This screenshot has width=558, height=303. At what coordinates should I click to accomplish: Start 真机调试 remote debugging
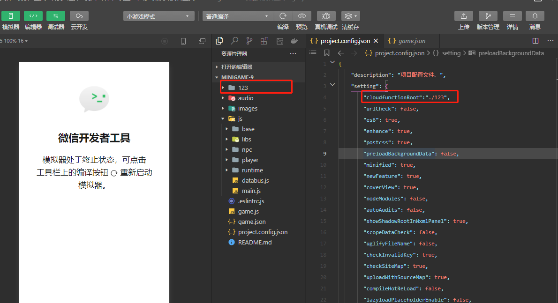[326, 16]
